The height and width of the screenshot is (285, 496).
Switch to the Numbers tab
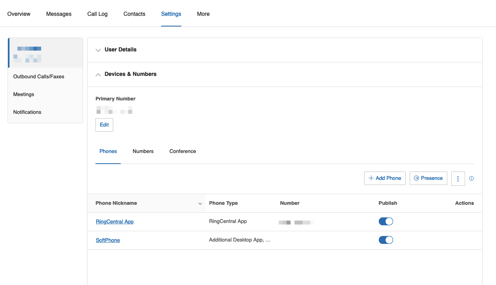pyautogui.click(x=143, y=151)
